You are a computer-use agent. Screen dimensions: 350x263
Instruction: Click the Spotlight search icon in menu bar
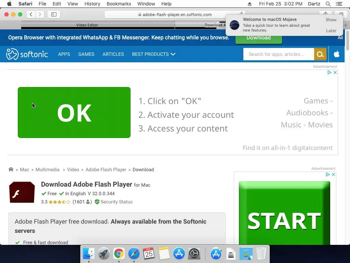[x=328, y=4]
